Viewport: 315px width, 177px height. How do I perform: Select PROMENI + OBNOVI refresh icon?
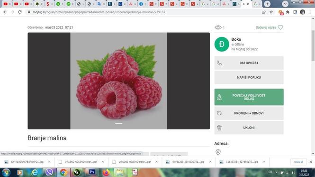pos(219,113)
